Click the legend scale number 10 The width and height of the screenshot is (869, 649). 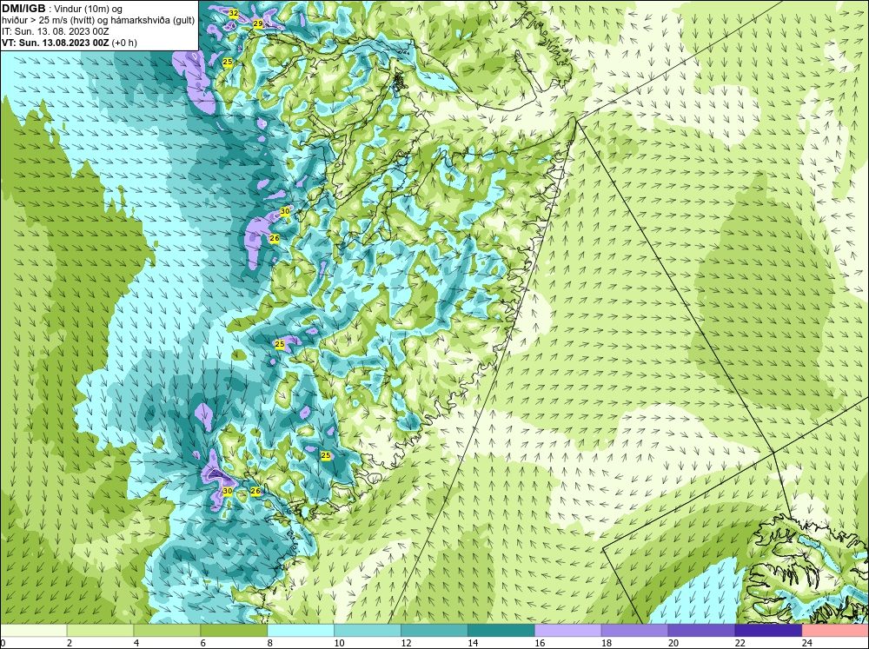[x=339, y=643]
